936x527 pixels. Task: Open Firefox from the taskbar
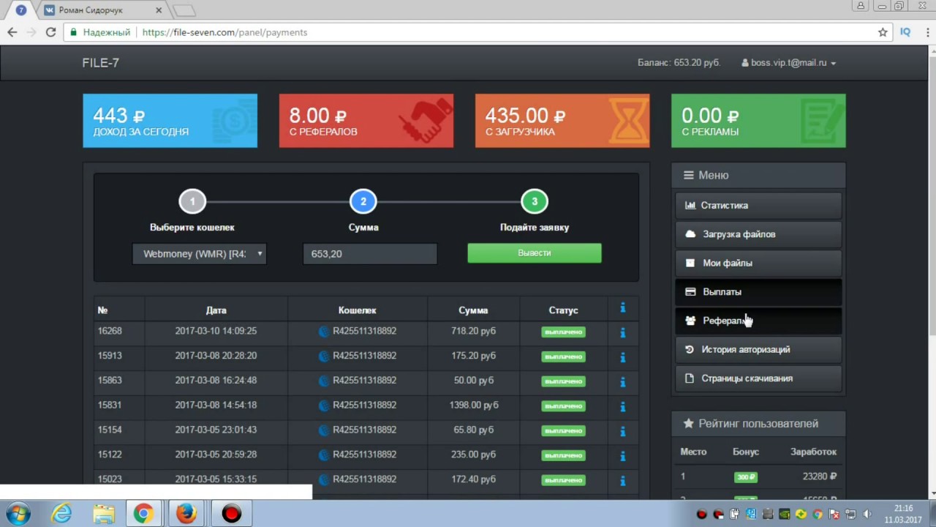(x=186, y=514)
